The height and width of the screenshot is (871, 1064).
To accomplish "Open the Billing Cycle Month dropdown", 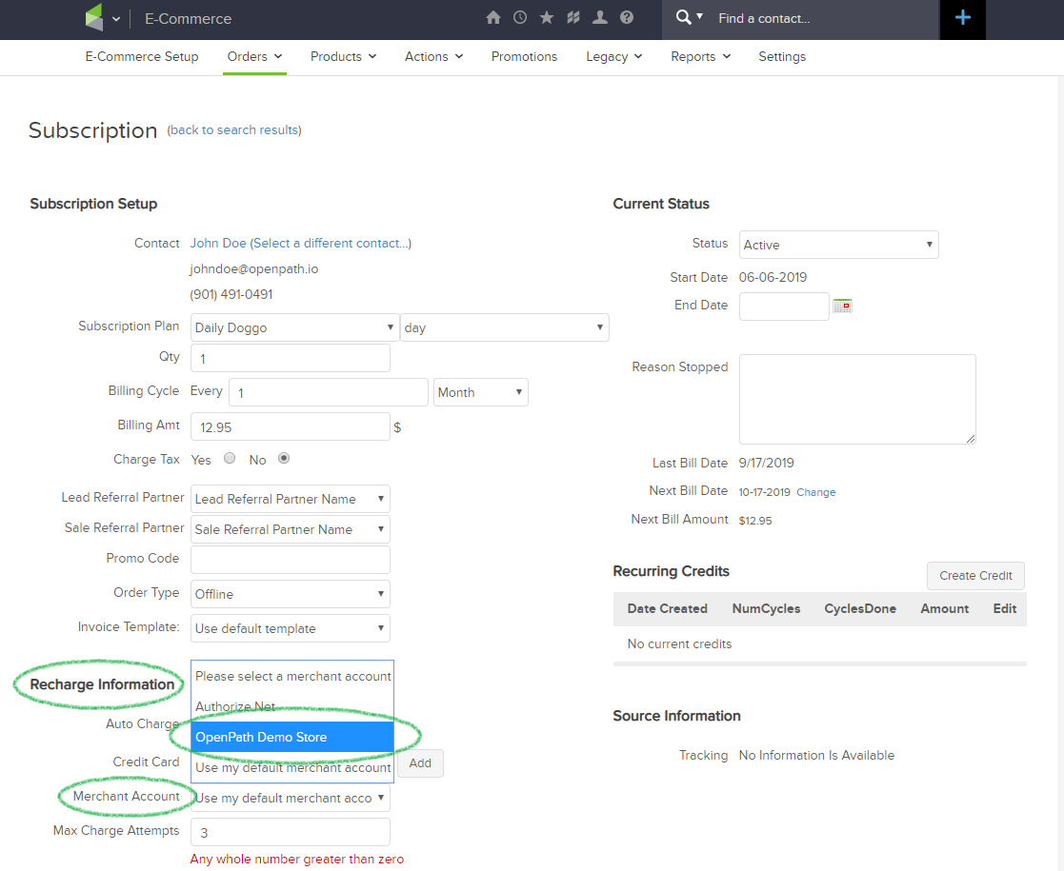I will point(480,392).
